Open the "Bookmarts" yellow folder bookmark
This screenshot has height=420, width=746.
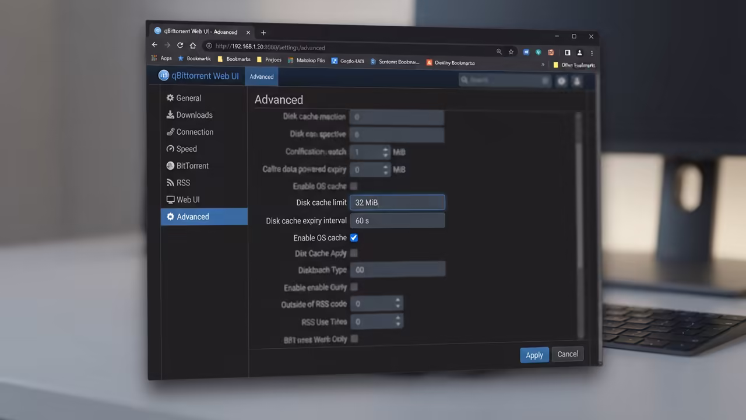click(234, 59)
